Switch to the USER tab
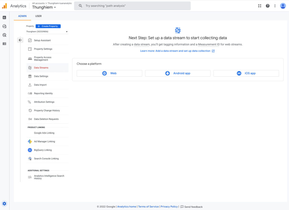This screenshot has height=210, width=289. click(38, 16)
